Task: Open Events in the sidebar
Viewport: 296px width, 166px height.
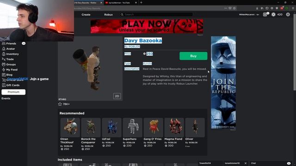Action: tap(6, 98)
